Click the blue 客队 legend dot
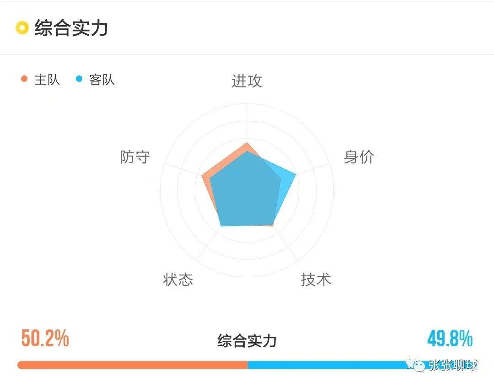This screenshot has width=494, height=387. (x=79, y=79)
